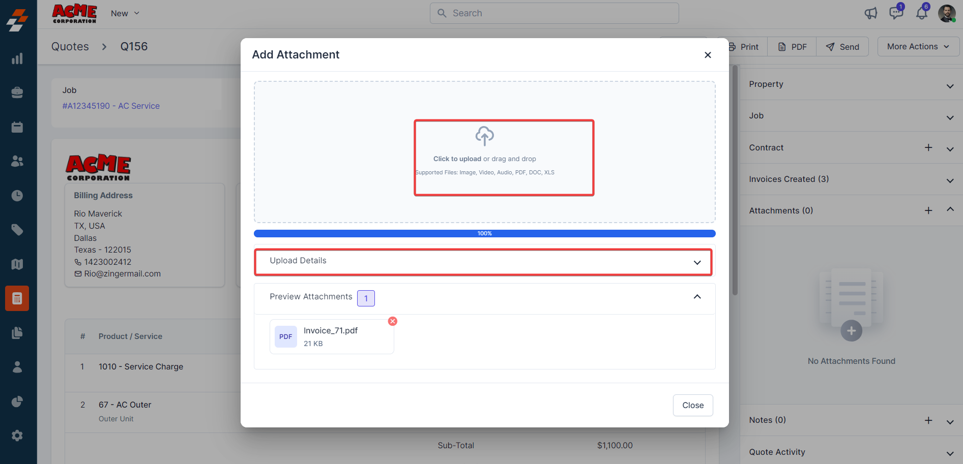Open the customers group sidebar icon
Image resolution: width=963 pixels, height=464 pixels.
pos(17,161)
